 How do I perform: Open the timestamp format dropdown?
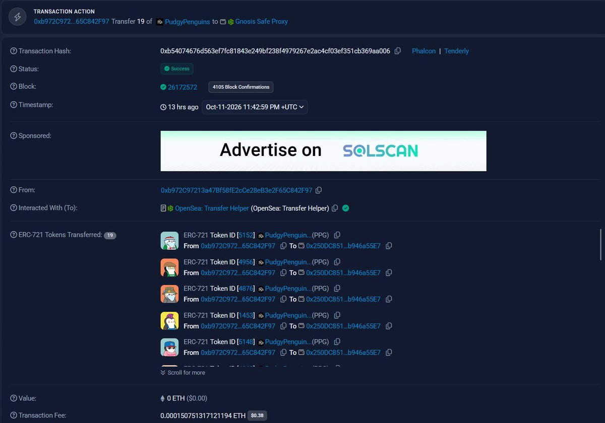coord(255,107)
